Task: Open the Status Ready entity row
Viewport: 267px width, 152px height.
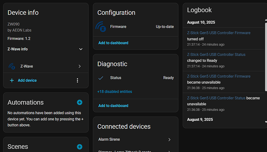Action: [x=135, y=78]
